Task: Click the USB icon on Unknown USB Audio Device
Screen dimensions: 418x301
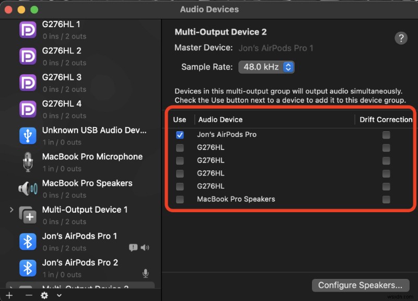Action: coord(28,136)
